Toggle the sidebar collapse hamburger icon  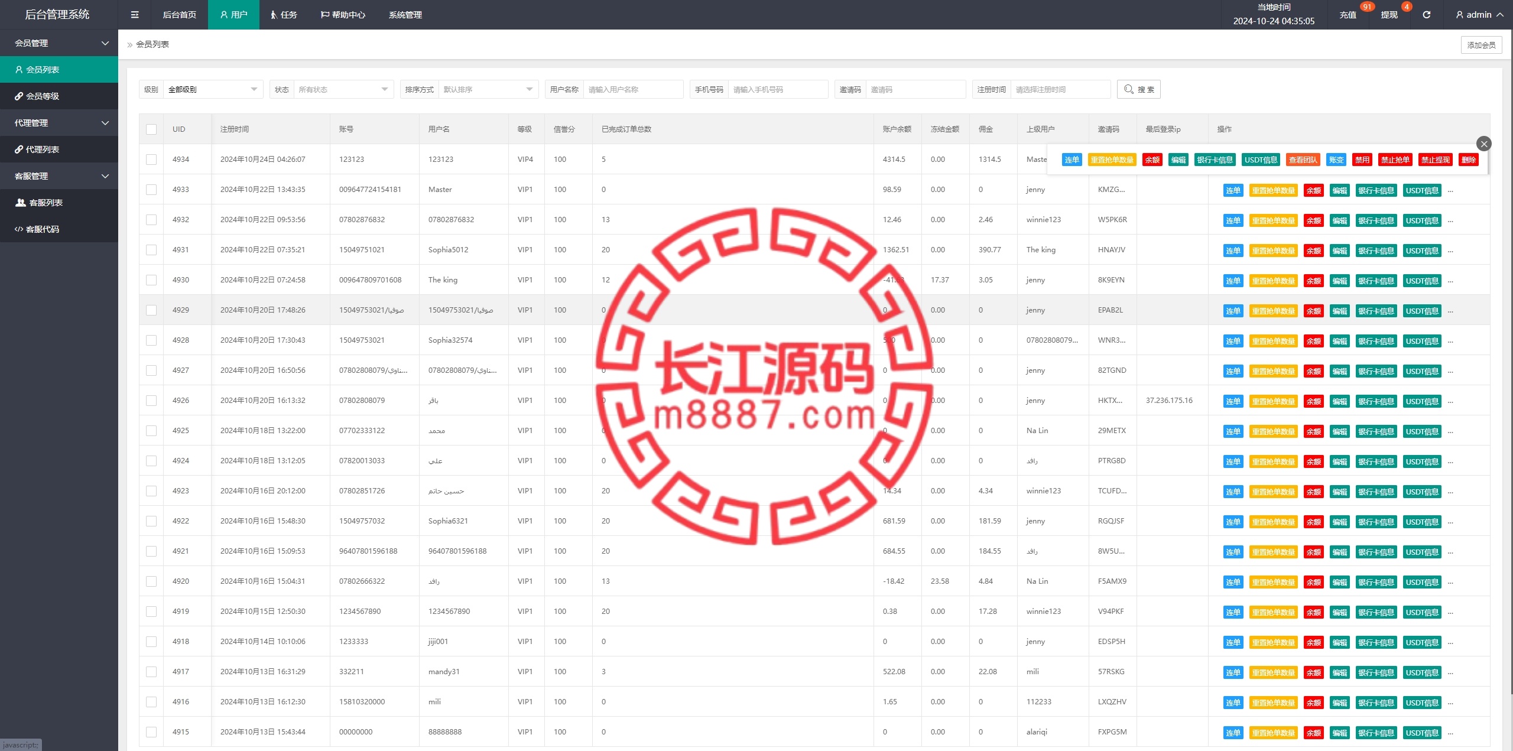coord(135,15)
